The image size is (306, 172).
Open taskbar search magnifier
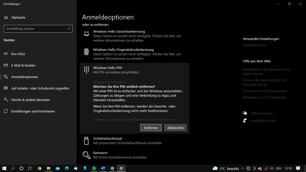pyautogui.click(x=13, y=168)
